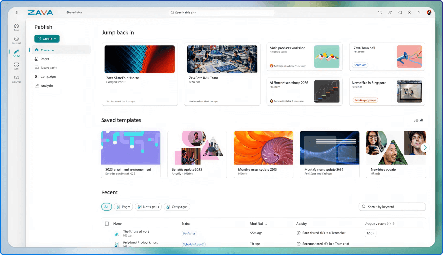Image resolution: width=443 pixels, height=255 pixels.
Task: Click the News posts icon in sidebar
Action: point(37,67)
